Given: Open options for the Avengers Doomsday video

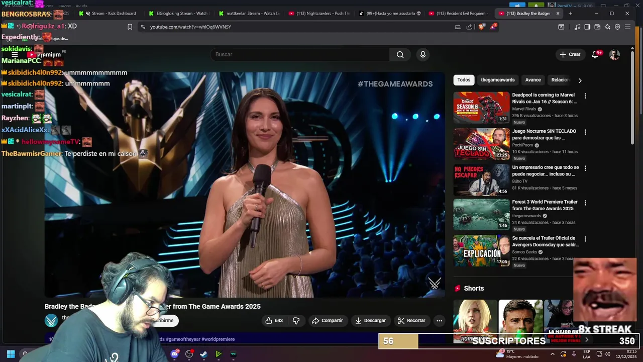Looking at the screenshot, I should [585, 239].
